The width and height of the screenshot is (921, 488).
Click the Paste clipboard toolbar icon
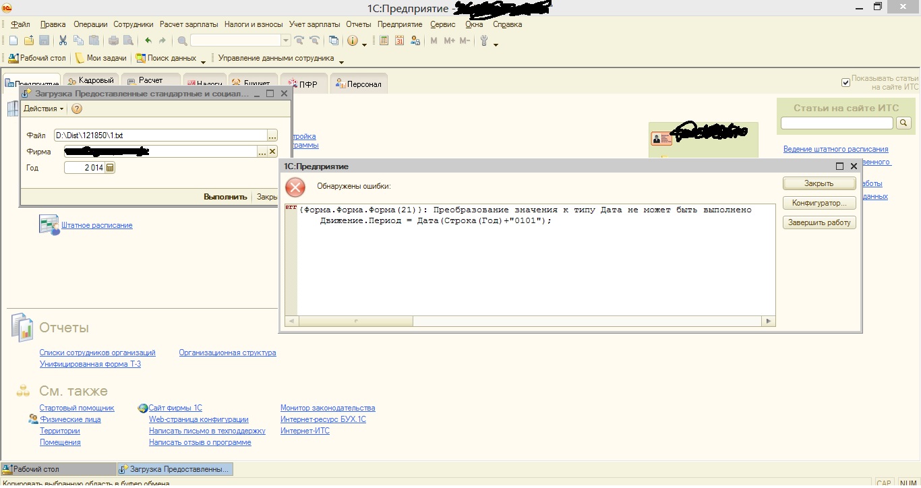coord(94,41)
